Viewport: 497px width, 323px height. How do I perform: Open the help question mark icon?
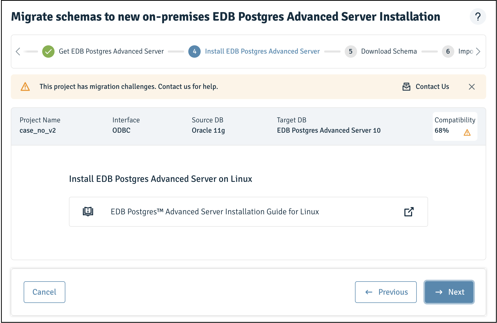point(478,17)
